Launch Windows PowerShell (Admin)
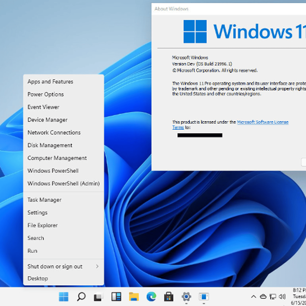The image size is (306, 306). [63, 184]
